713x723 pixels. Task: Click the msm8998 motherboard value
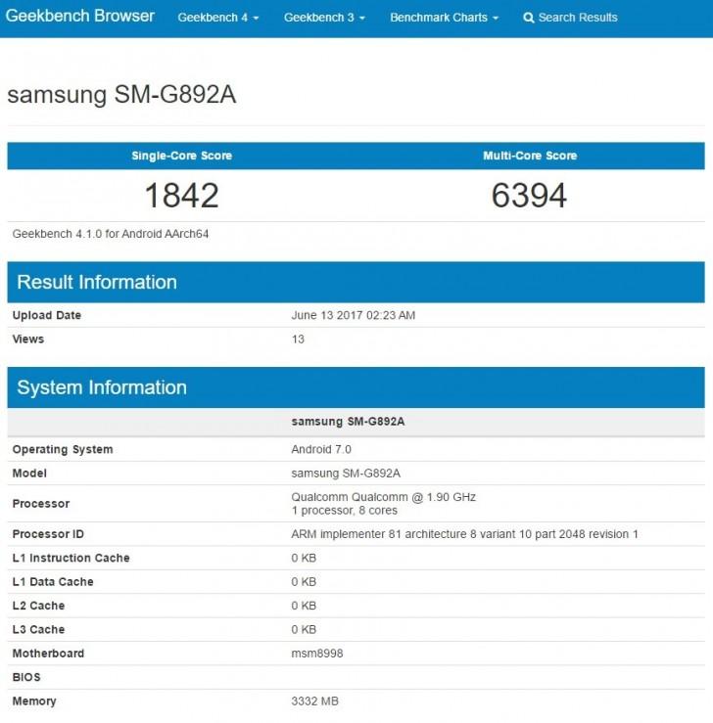click(317, 654)
